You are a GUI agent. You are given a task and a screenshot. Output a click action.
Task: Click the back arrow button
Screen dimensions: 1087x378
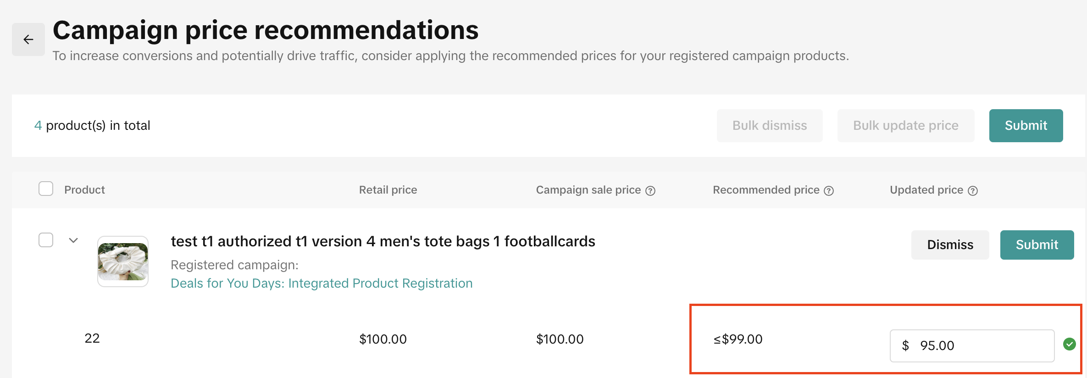pyautogui.click(x=28, y=39)
